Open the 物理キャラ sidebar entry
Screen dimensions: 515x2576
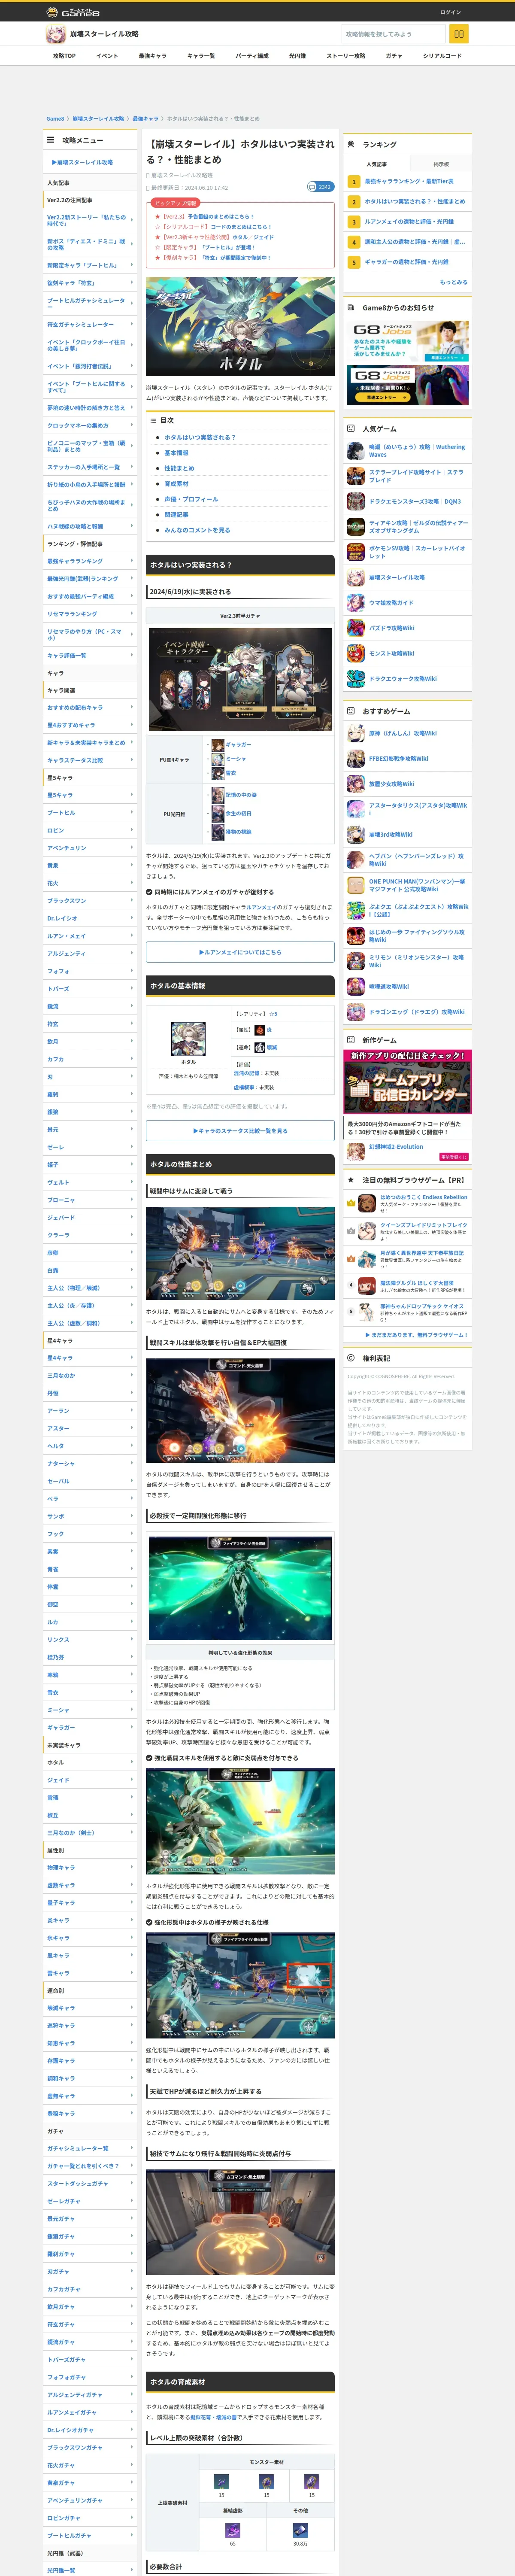pos(90,1868)
